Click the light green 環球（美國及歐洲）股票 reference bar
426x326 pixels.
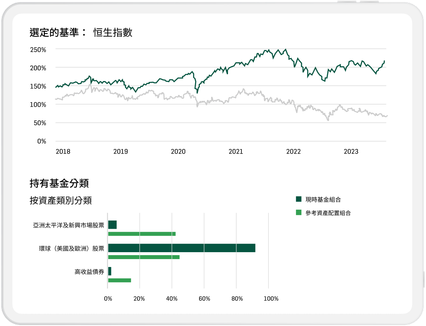144,257
